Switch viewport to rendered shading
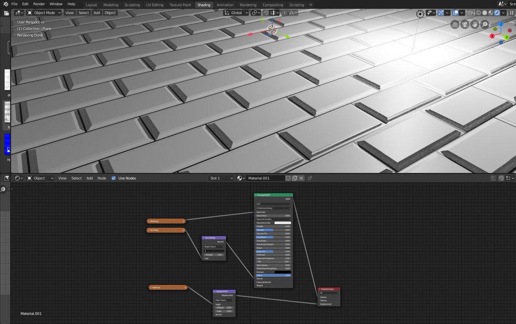The width and height of the screenshot is (516, 324). (497, 13)
